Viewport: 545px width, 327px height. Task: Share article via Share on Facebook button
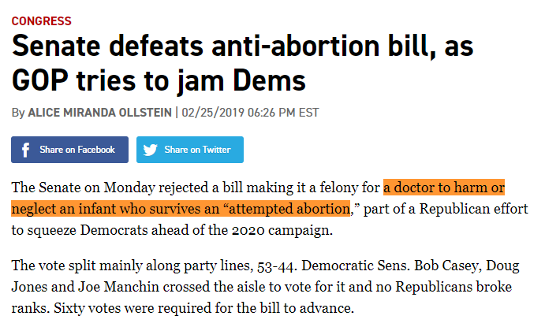pyautogui.click(x=70, y=150)
